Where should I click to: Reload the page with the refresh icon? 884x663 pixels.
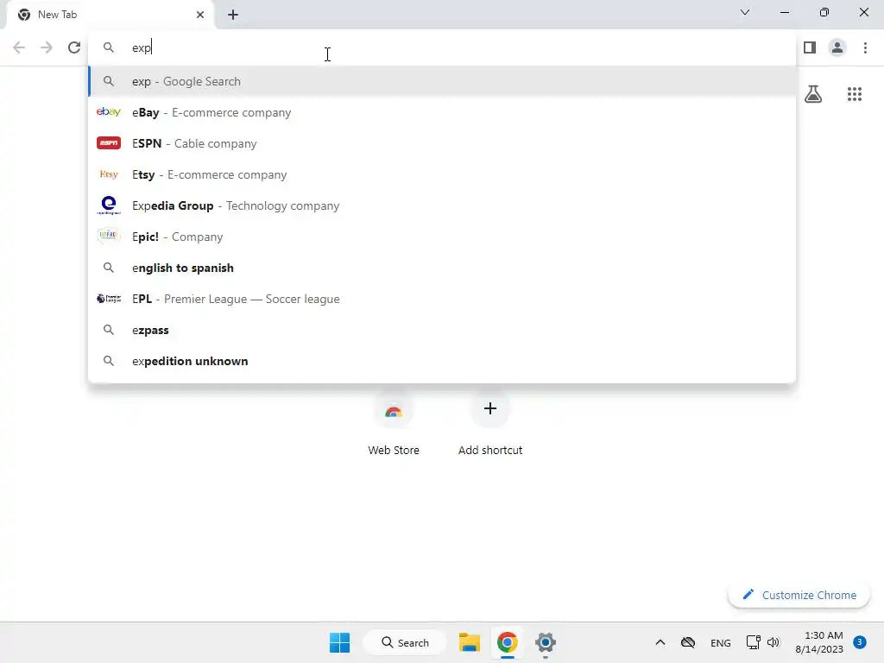(x=74, y=47)
